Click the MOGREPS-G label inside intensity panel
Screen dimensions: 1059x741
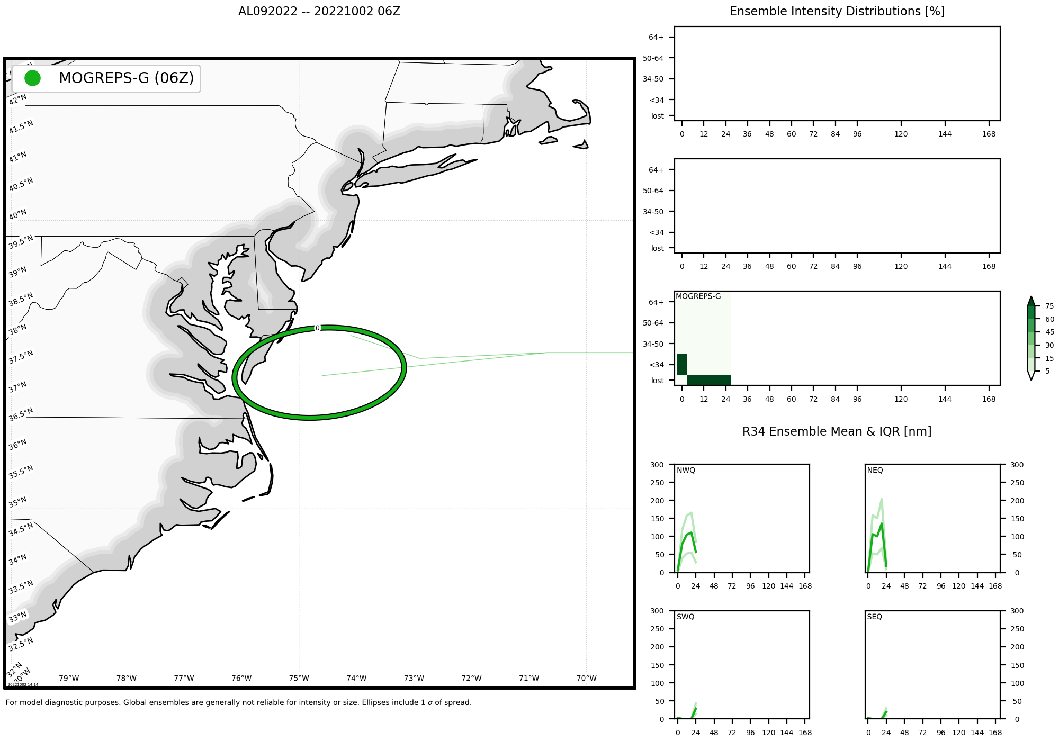[x=698, y=296]
